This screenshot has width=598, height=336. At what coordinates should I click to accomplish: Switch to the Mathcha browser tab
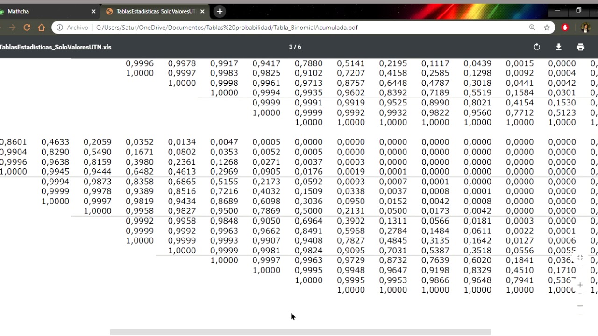tap(47, 11)
